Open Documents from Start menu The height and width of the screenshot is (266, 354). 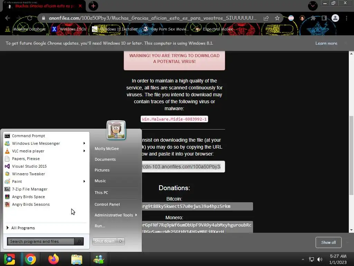click(x=105, y=159)
